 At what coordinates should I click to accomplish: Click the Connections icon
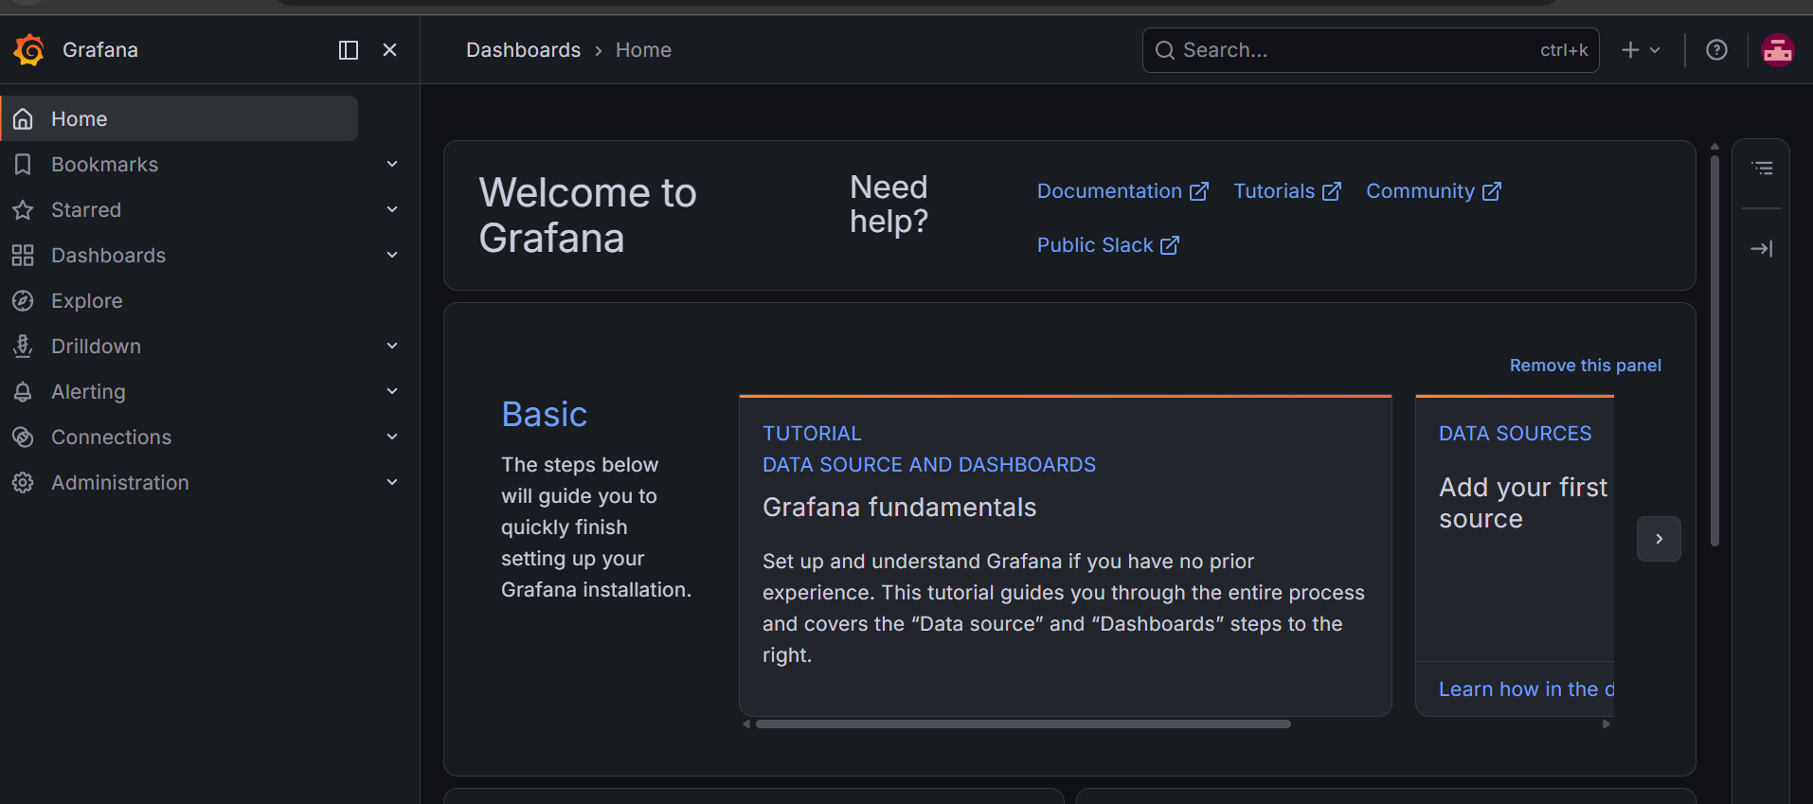[x=23, y=438]
